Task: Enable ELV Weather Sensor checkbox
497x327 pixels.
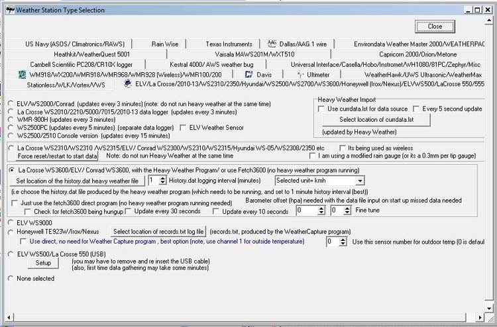Action: coord(183,128)
